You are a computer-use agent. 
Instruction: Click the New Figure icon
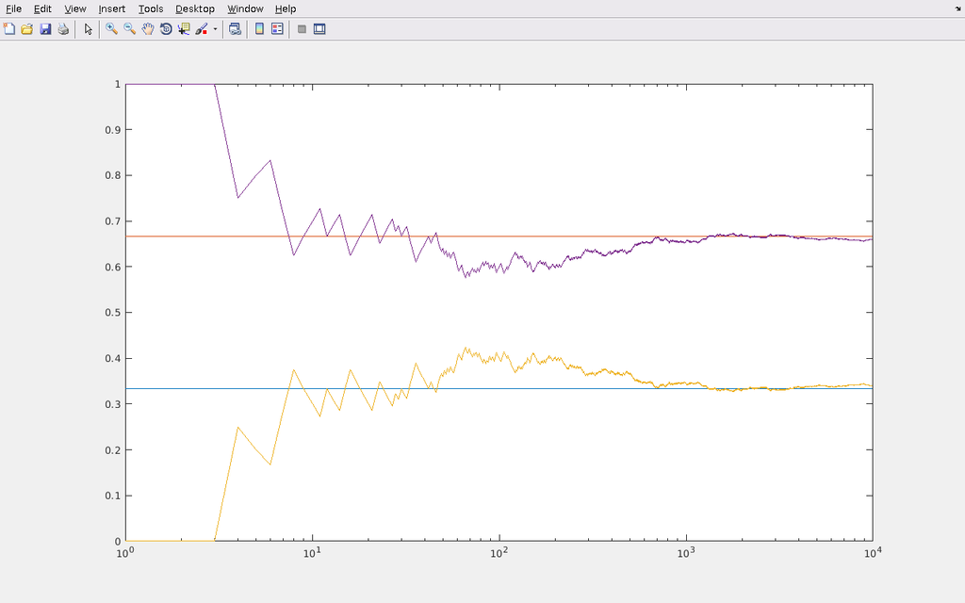click(9, 29)
